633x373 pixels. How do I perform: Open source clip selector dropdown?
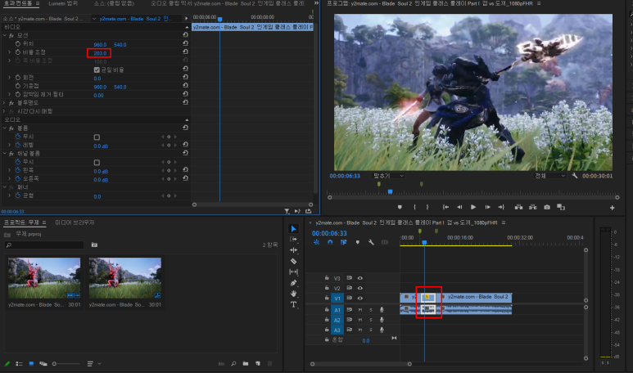94,19
